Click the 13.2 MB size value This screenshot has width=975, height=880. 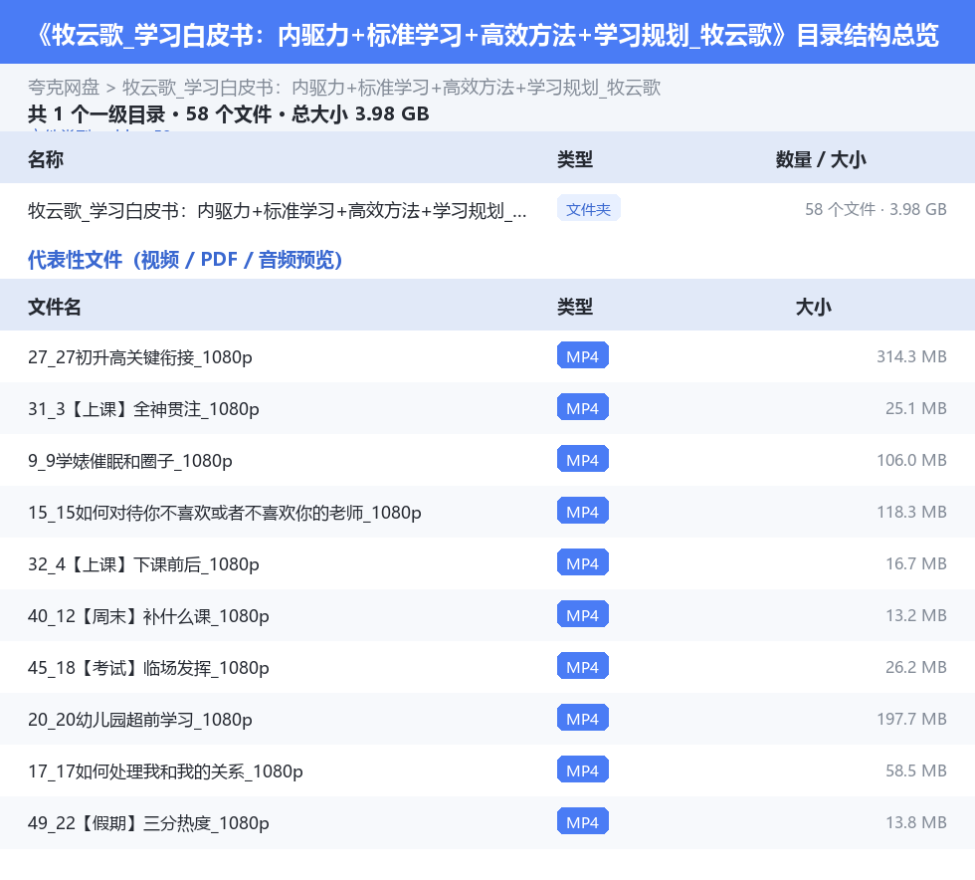(x=916, y=615)
